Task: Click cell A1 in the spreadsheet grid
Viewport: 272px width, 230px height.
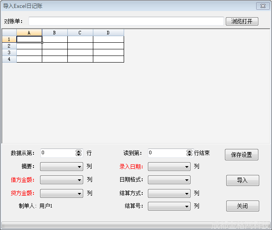Action: click(29, 39)
